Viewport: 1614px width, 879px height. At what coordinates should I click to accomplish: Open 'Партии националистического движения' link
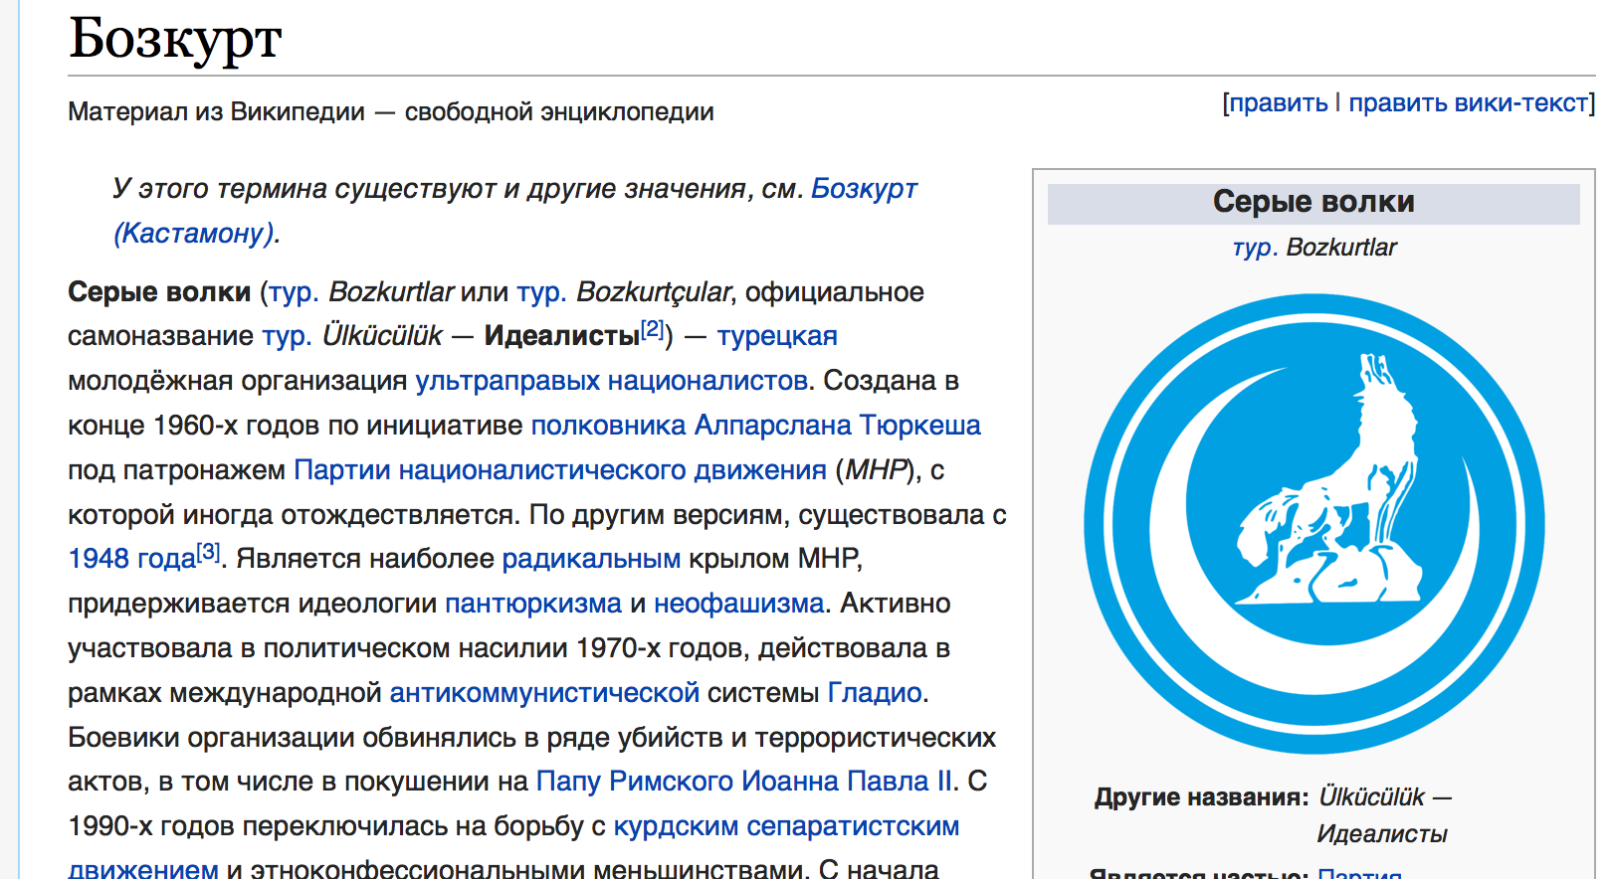coord(560,470)
